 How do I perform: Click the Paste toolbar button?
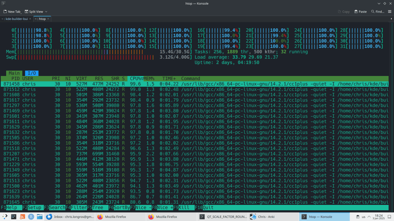(x=360, y=12)
